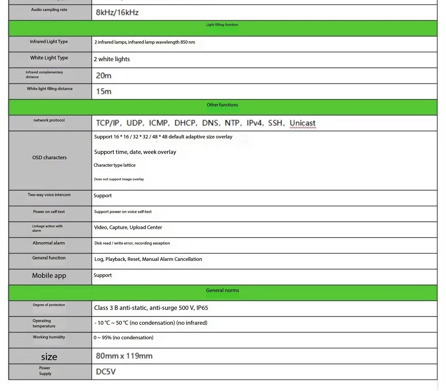Screen dimensions: 446x391
Task: Select the 'Infrared Light Type' label
Action: click(49, 42)
